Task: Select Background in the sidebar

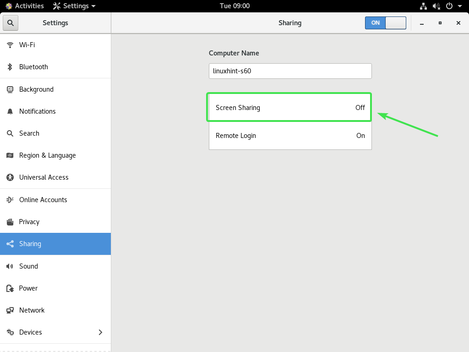Action: point(36,89)
